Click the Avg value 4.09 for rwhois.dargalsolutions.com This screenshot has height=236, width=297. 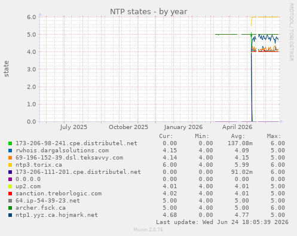point(242,151)
